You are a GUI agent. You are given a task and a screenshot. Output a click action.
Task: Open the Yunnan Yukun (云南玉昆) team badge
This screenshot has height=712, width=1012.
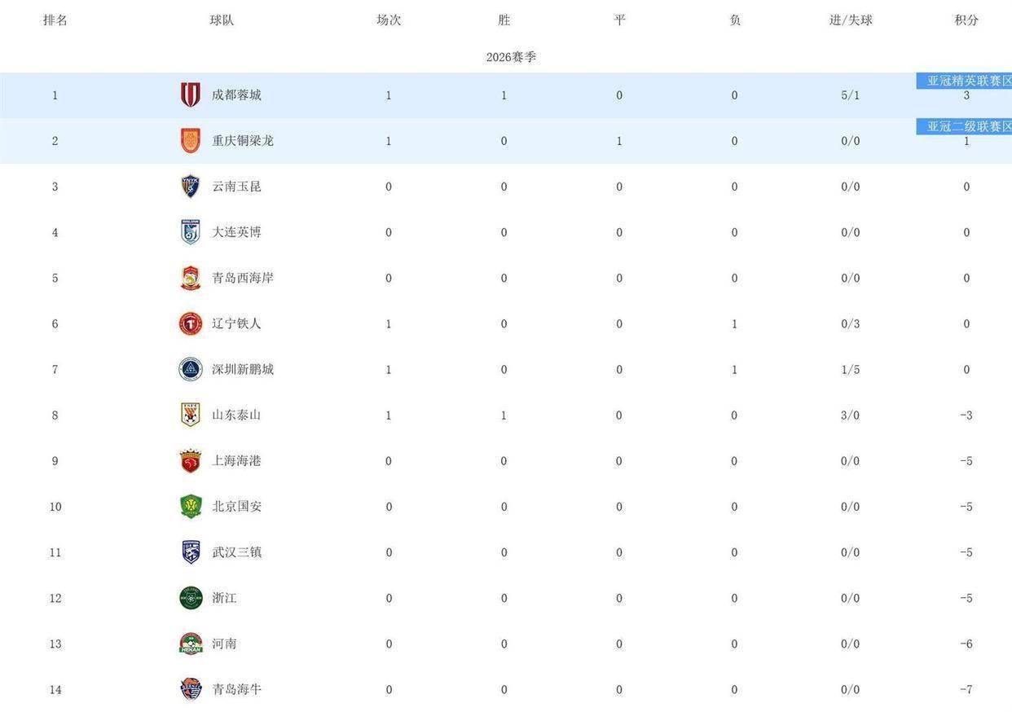tap(191, 187)
